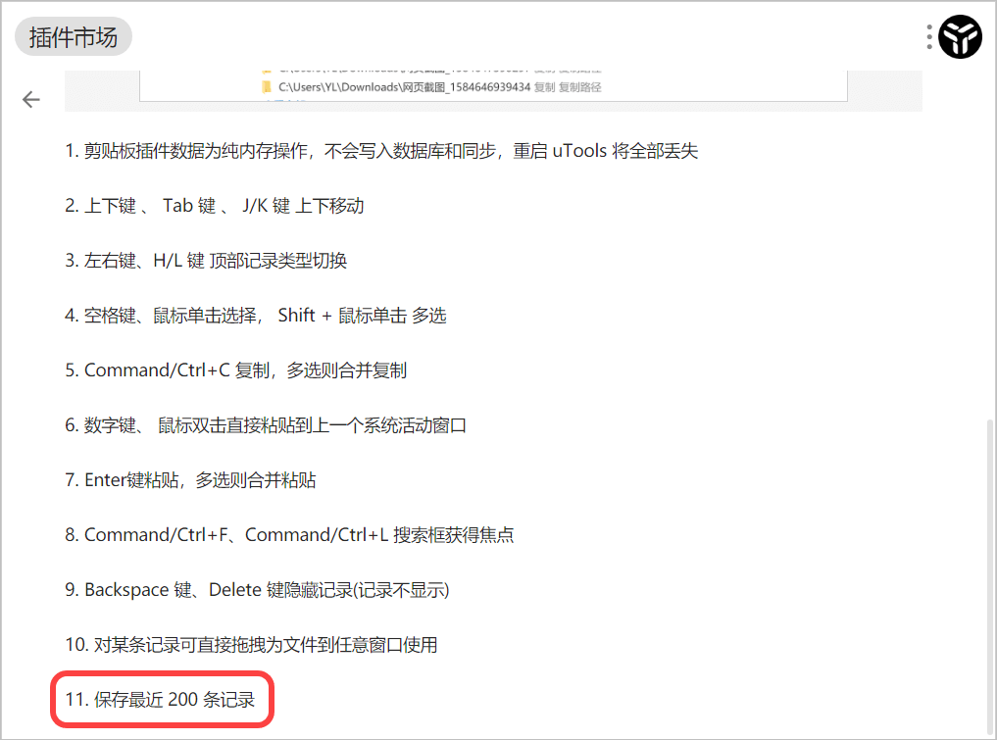Click item 8 about 搜索框获得焦点
This screenshot has height=740, width=997.
[289, 534]
